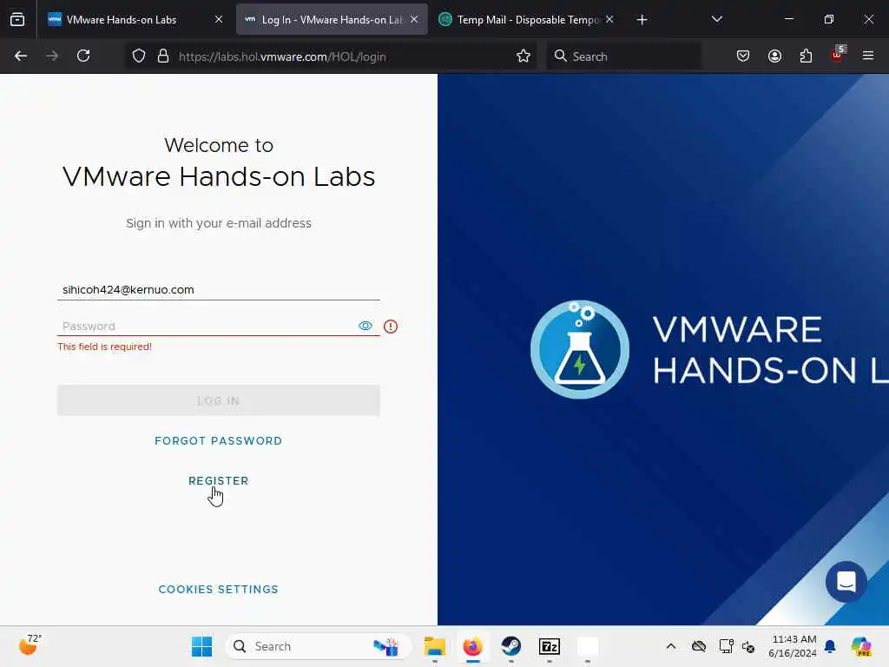This screenshot has height=667, width=889.
Task: Click the muted volume tray icon
Action: (x=748, y=646)
